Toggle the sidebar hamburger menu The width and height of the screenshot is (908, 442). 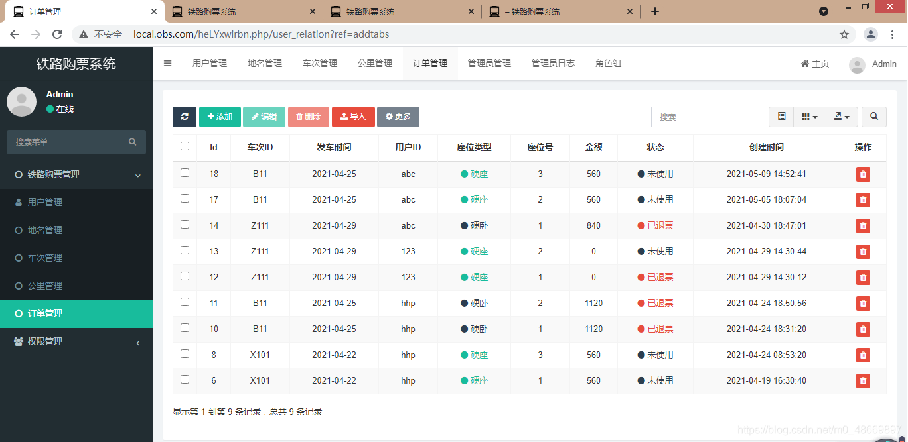pyautogui.click(x=168, y=64)
